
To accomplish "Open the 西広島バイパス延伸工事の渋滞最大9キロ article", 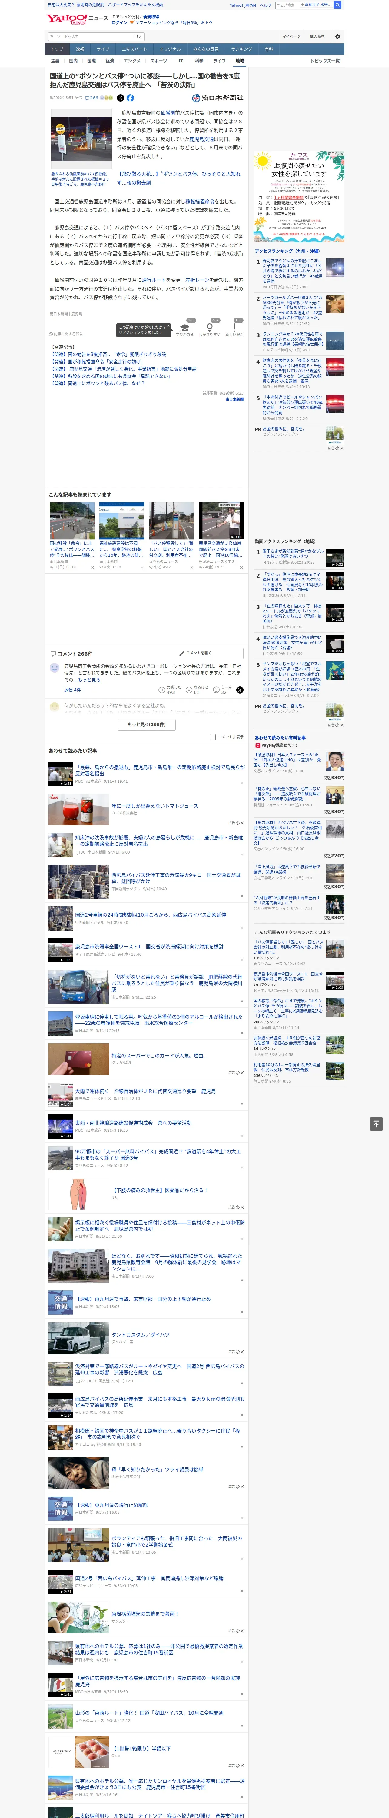I will 176,878.
